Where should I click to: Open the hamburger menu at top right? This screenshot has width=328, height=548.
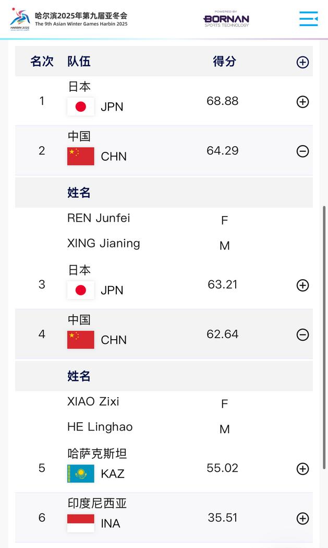308,19
